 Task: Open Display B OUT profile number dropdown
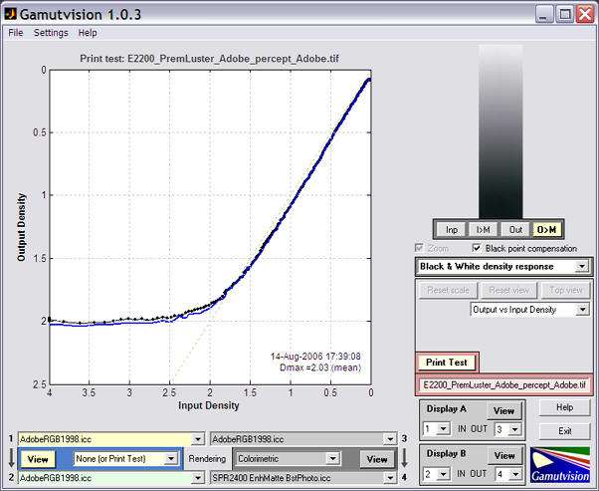(x=508, y=474)
